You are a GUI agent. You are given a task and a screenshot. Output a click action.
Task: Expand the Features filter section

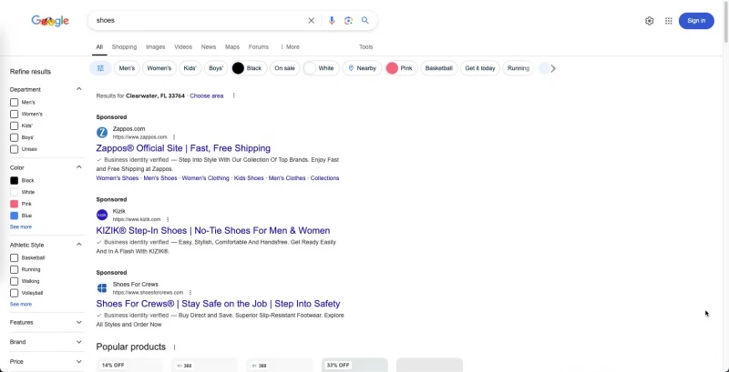79,322
